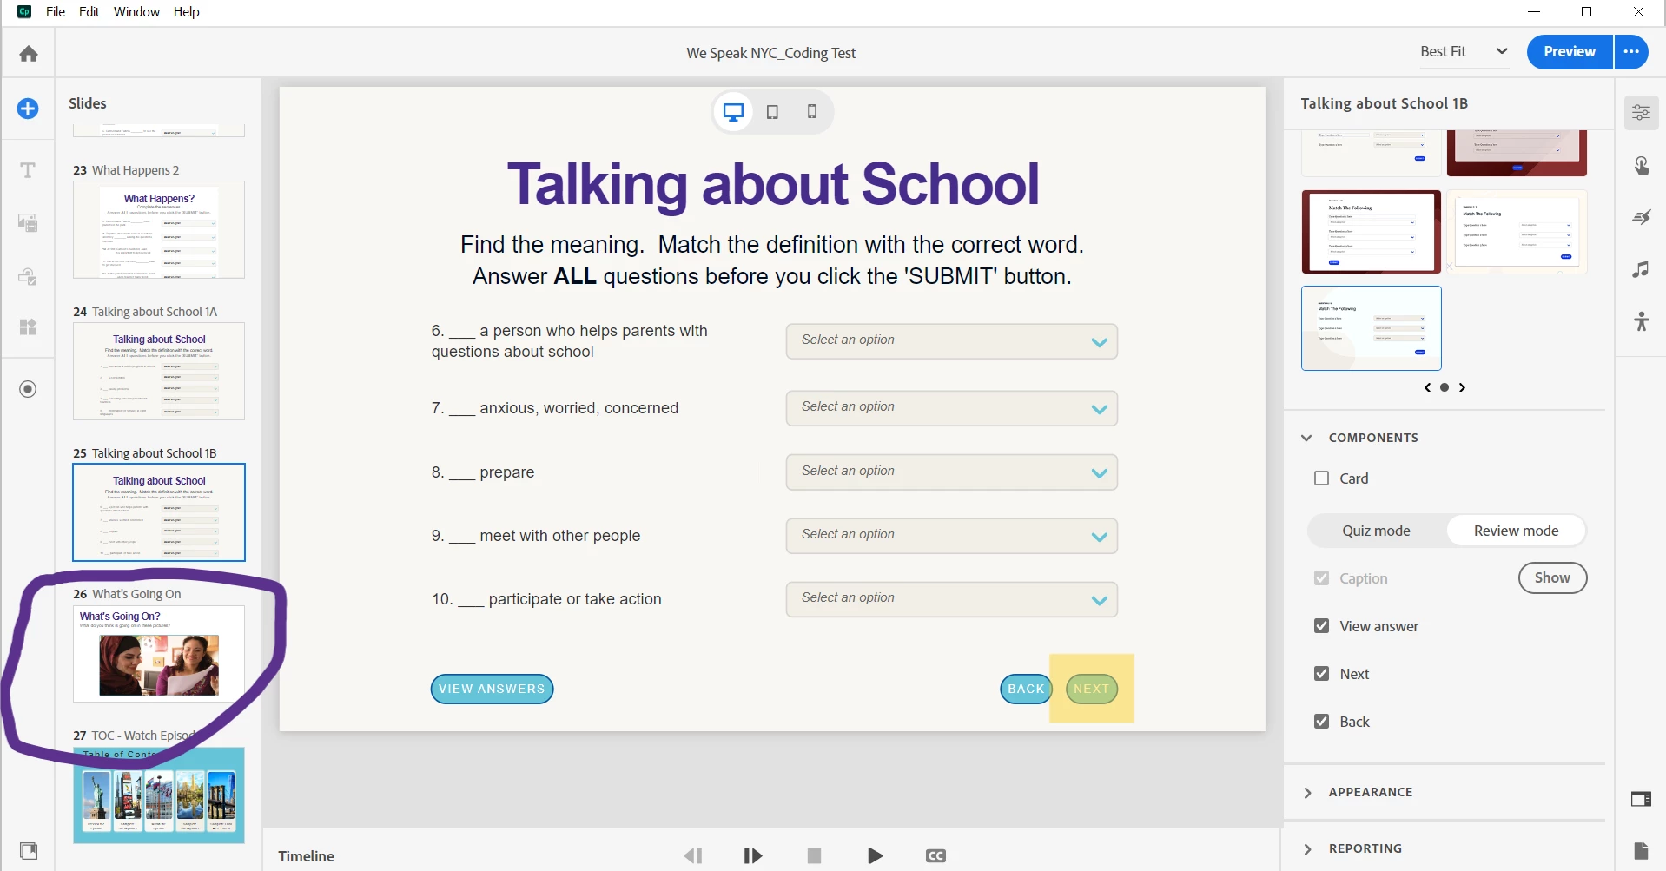Switch to Quiz mode
The image size is (1666, 871).
1376,531
